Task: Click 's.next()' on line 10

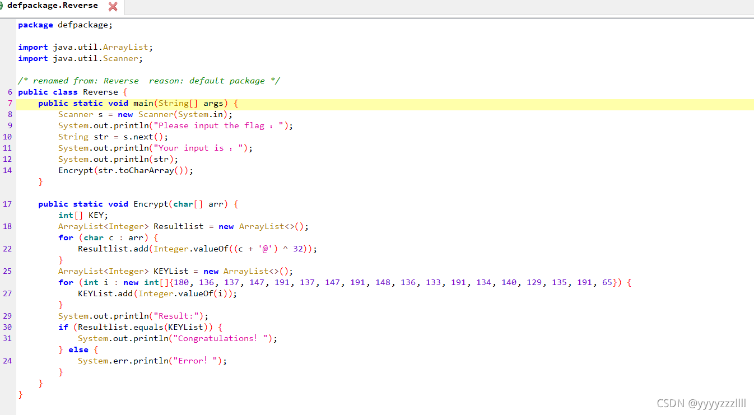Action: pos(143,137)
